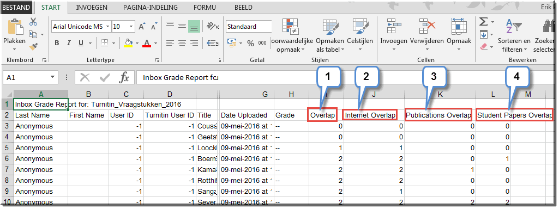Click the Copy icon in Klembord
559x209 pixels.
[33, 34]
